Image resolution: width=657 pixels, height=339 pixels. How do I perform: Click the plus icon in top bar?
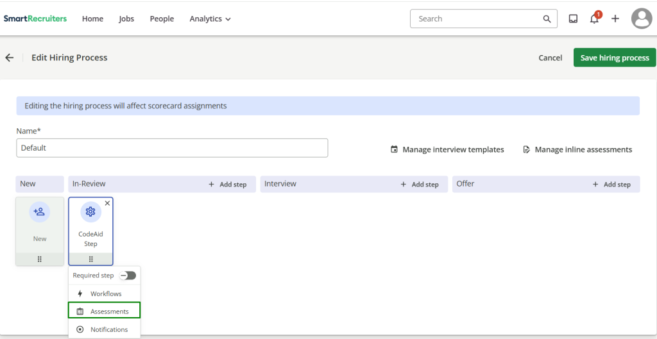(x=615, y=19)
